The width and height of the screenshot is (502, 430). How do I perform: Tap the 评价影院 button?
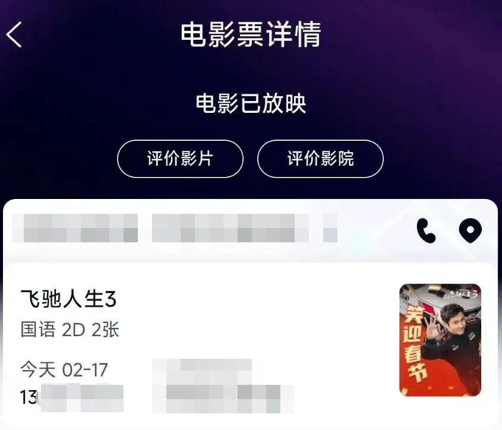click(x=320, y=159)
